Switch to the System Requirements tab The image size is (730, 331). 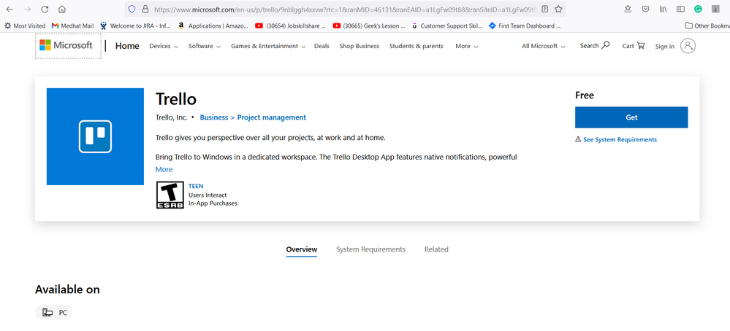coord(370,249)
